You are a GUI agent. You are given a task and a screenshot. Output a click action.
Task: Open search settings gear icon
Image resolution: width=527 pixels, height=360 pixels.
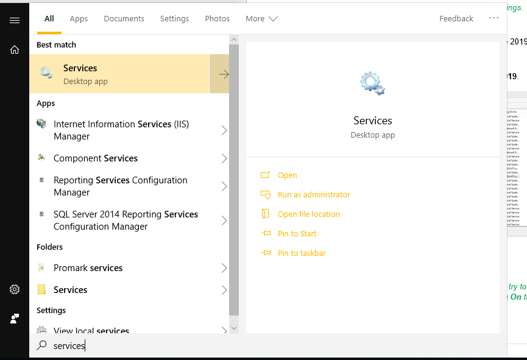tap(15, 289)
